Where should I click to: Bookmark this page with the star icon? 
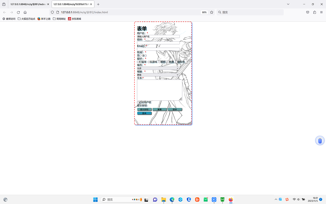[212, 12]
